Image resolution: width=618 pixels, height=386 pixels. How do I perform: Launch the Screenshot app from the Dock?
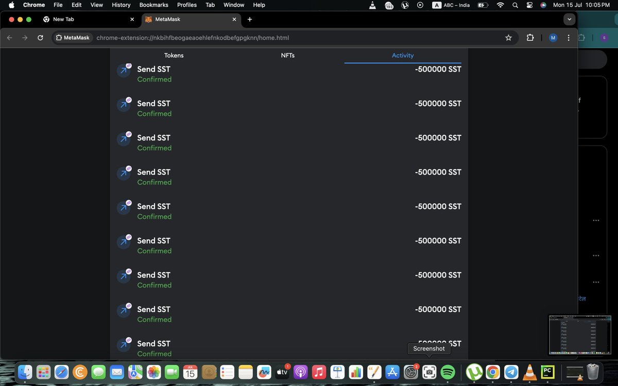[x=430, y=372]
